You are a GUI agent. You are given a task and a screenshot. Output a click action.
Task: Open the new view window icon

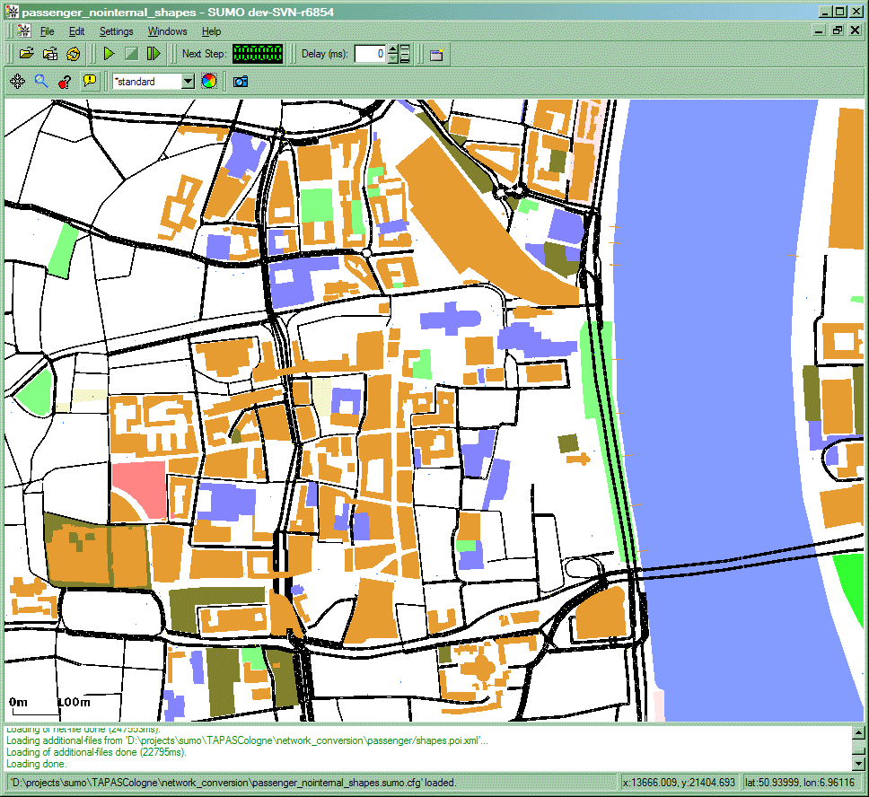436,54
